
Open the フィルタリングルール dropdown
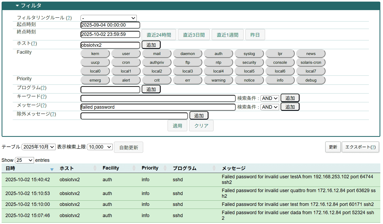(109, 18)
